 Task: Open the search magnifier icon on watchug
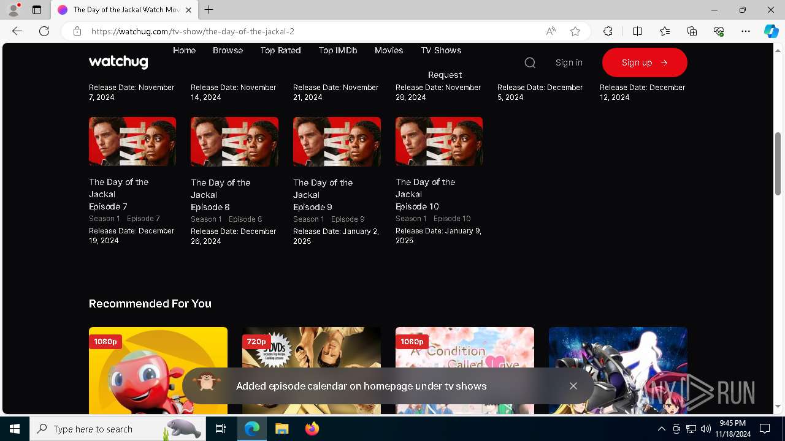click(x=530, y=62)
